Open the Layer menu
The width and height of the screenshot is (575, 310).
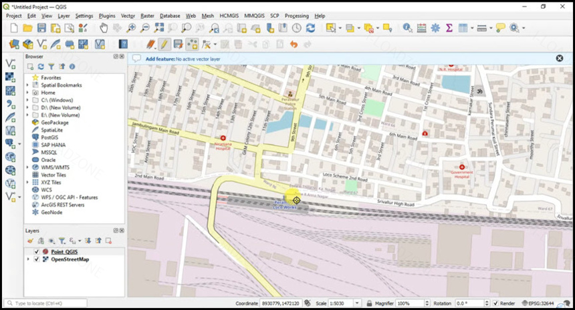[64, 16]
